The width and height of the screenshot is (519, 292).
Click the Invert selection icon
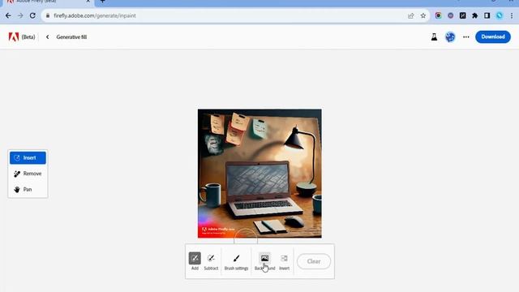pos(285,261)
